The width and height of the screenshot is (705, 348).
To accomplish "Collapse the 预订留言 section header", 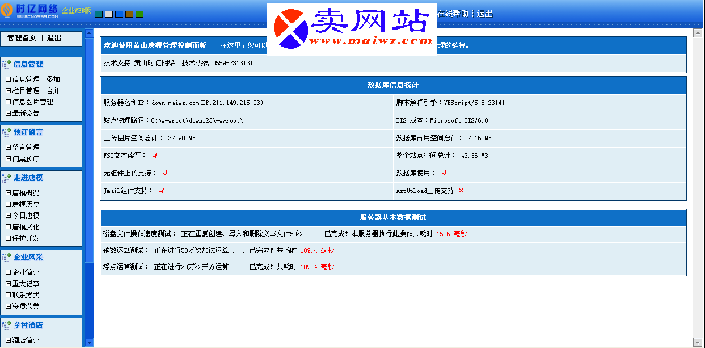I will tap(28, 132).
